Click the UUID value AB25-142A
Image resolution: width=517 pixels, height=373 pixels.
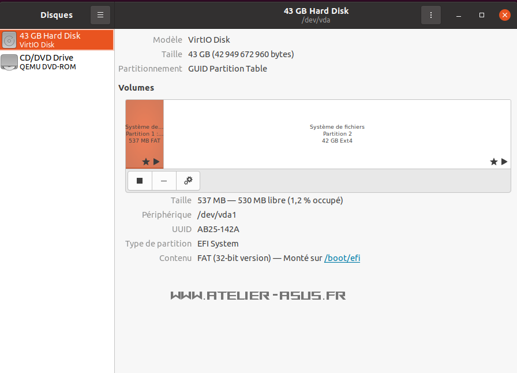coord(218,229)
